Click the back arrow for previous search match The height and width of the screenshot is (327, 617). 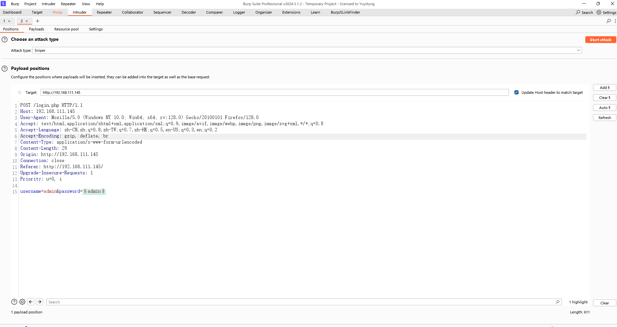tap(31, 302)
